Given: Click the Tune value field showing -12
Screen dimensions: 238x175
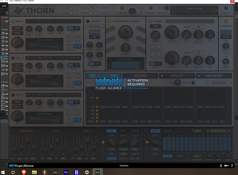Looking at the screenshot, I should (112, 8).
